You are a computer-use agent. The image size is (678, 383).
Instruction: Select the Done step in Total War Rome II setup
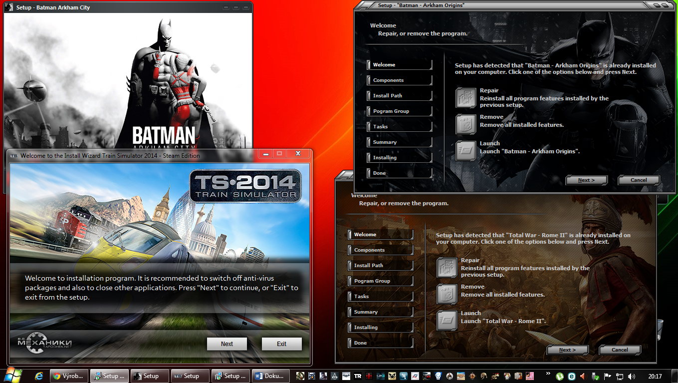380,343
